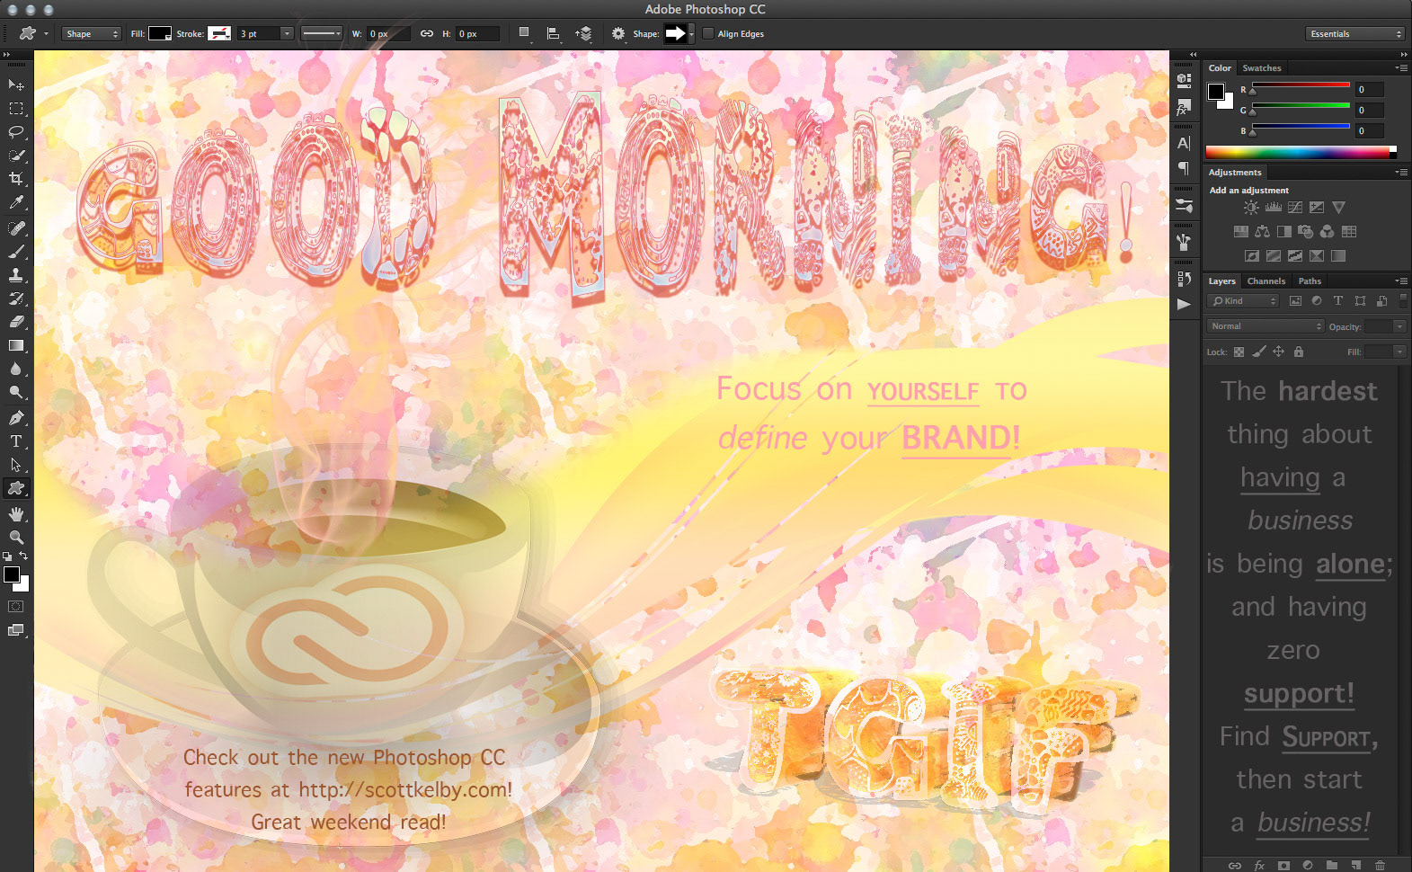
Task: Turn layer filtering on or off switch
Action: [1403, 301]
